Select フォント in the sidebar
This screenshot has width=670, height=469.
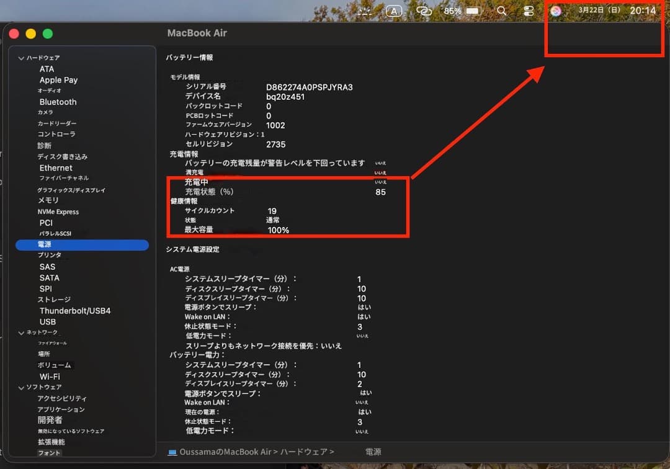(x=49, y=453)
